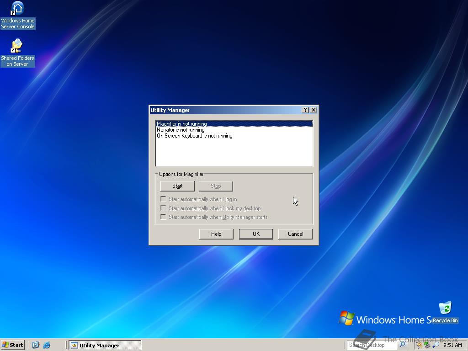Click the question mark help button in title bar
This screenshot has height=351, width=468.
[x=305, y=110]
